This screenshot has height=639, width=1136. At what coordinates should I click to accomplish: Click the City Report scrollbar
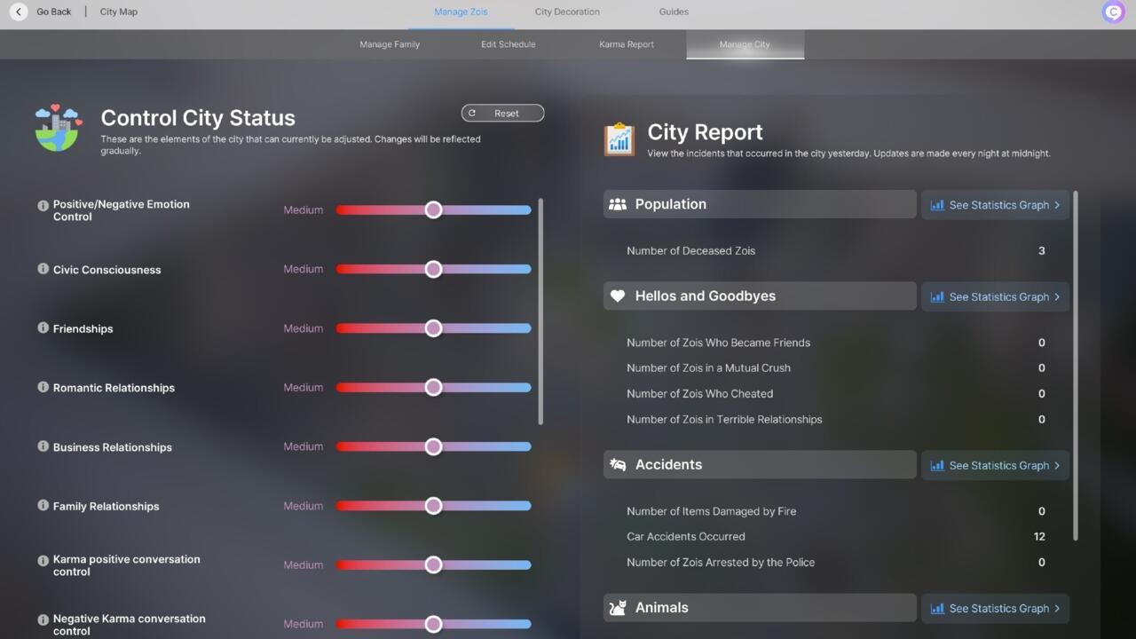tap(1076, 364)
